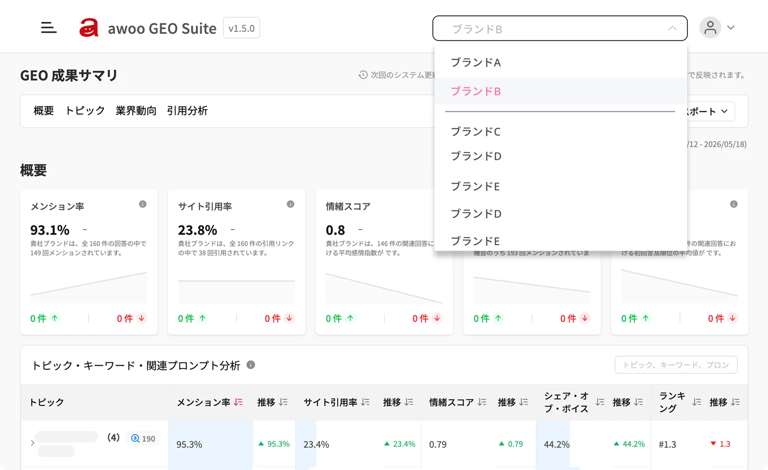Click the 44.2% share of voice cell

coord(557,444)
